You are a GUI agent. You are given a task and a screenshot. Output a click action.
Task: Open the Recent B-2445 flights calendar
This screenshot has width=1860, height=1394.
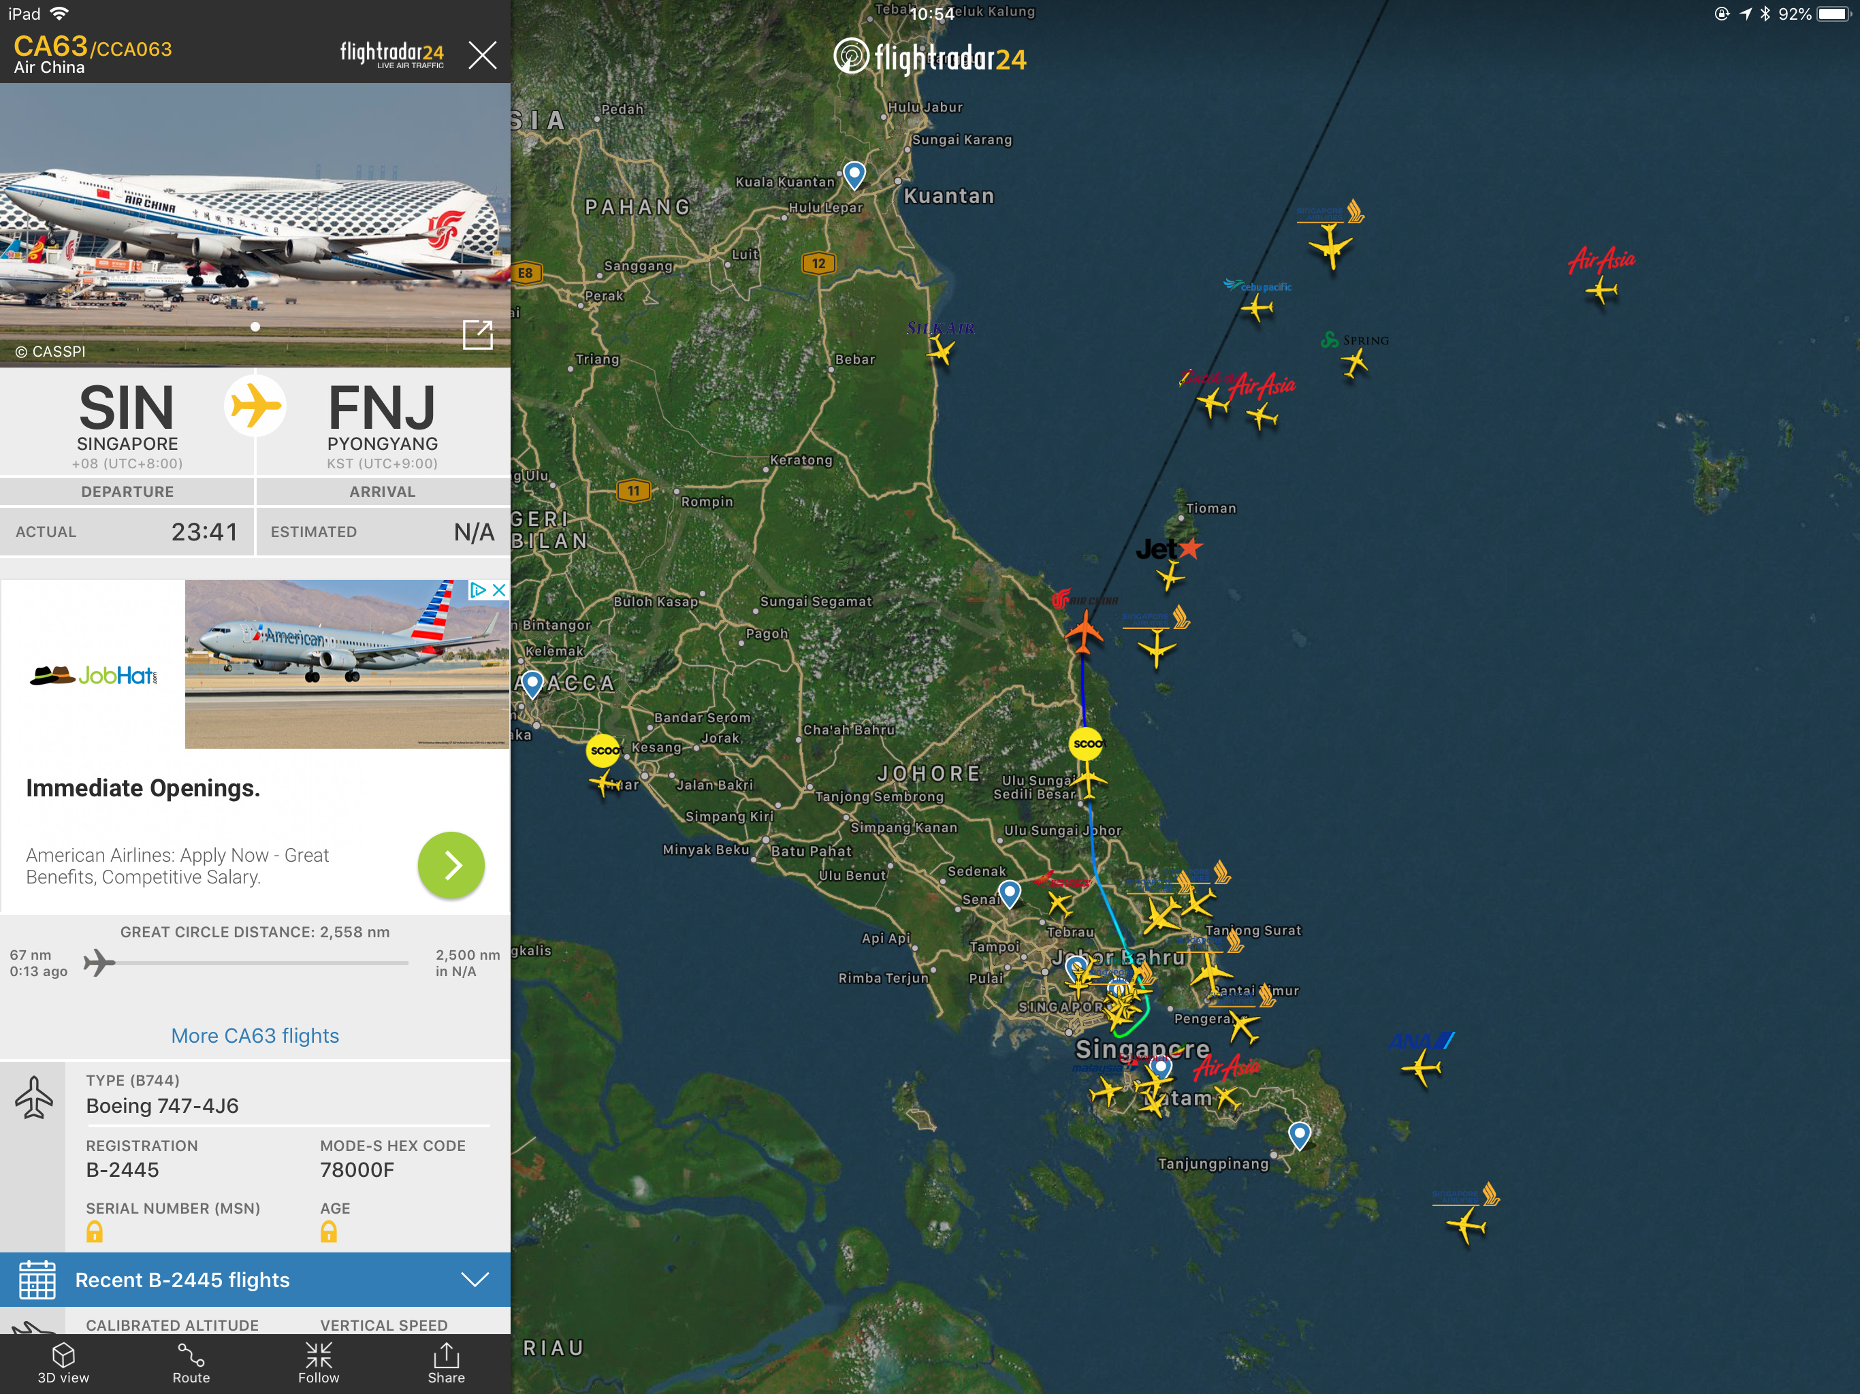coord(37,1280)
